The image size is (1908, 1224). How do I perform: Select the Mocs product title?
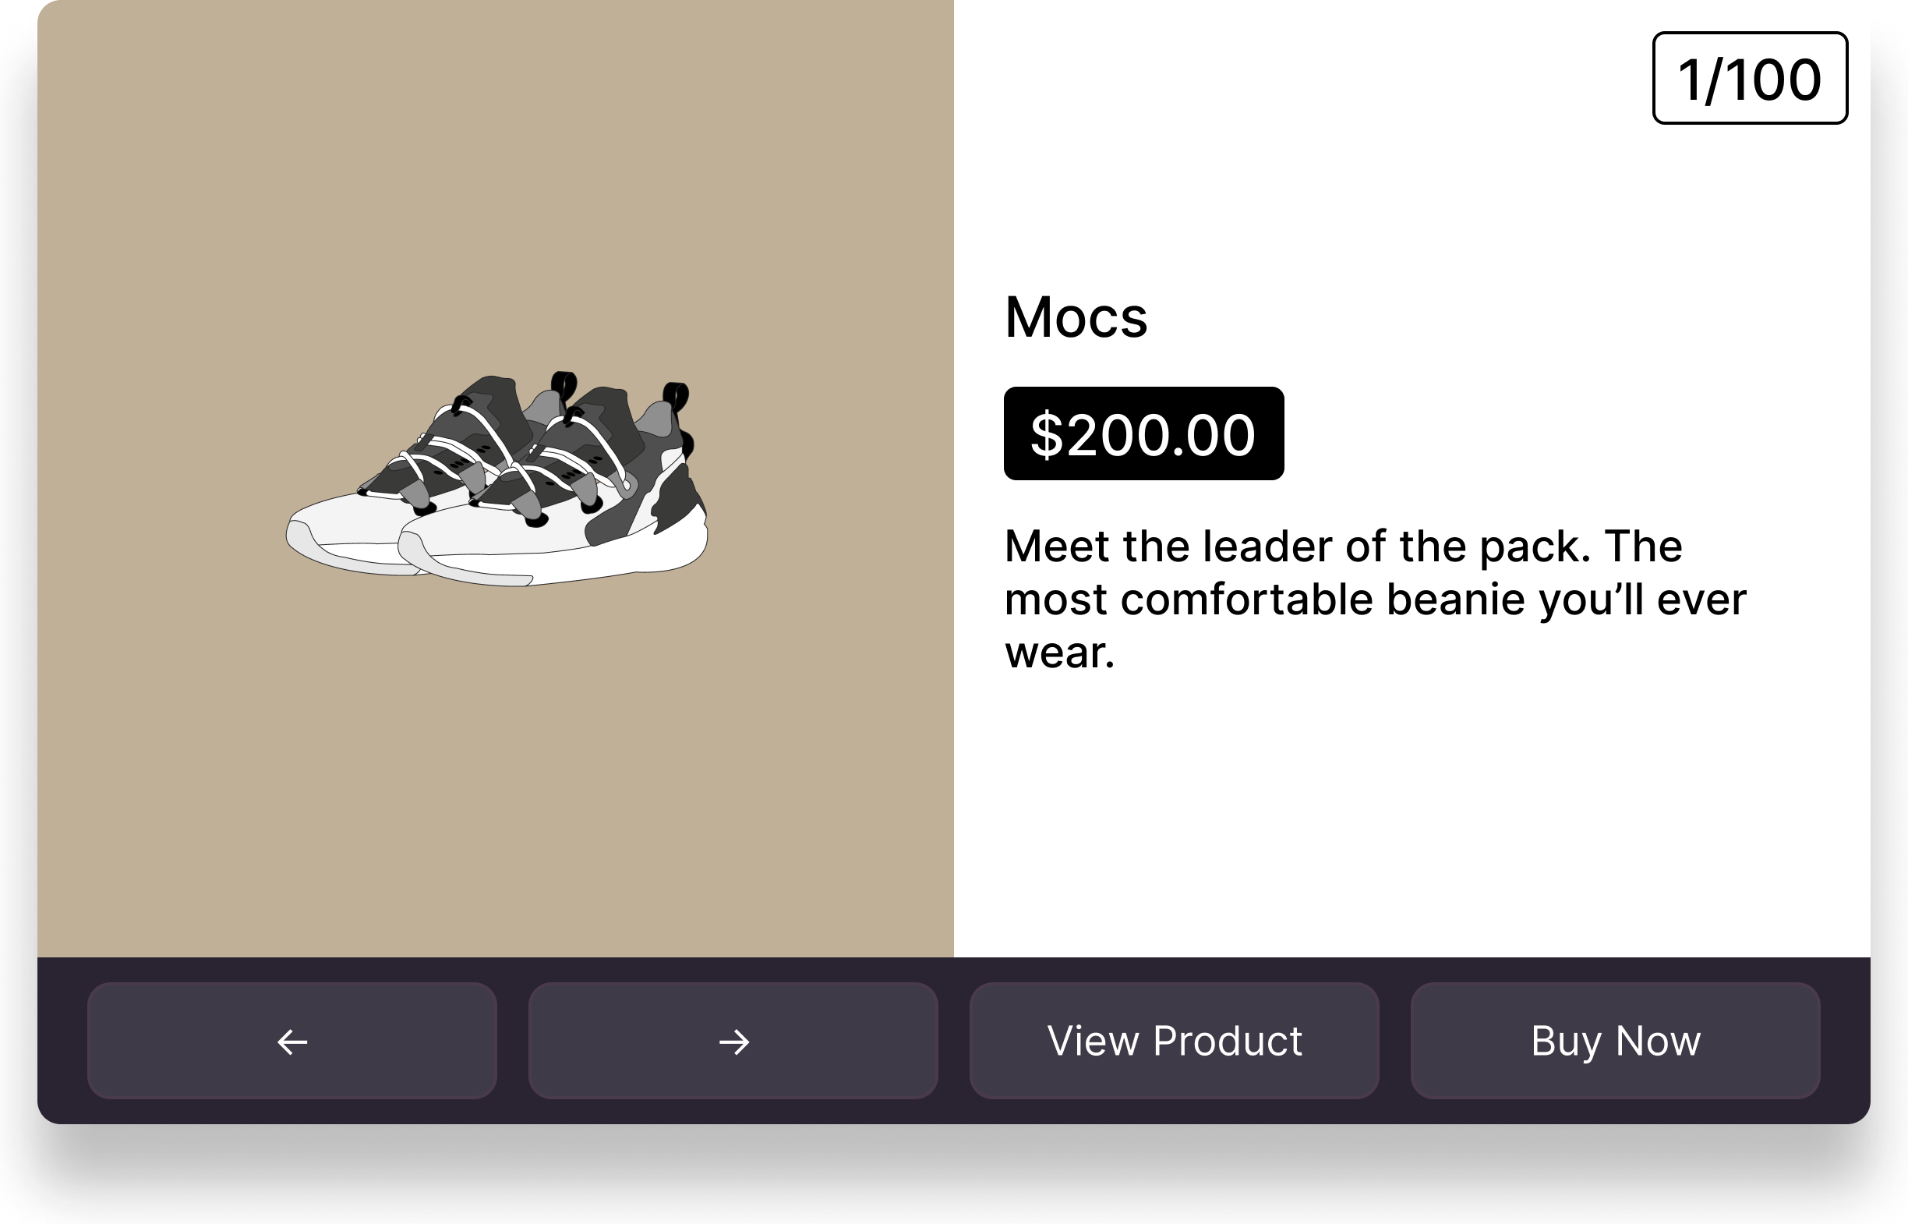click(x=1076, y=317)
